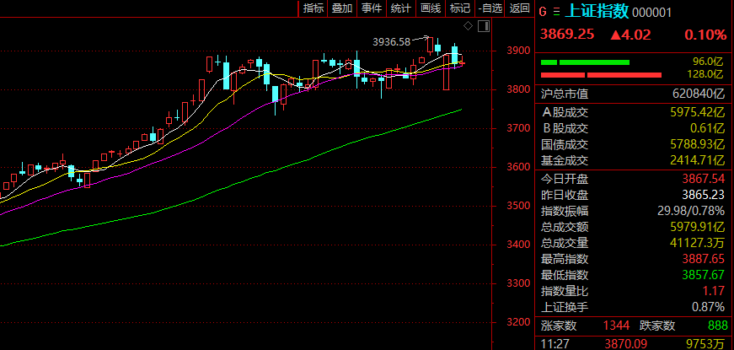
Task: Click the 标记 mark button
Action: pyautogui.click(x=459, y=8)
